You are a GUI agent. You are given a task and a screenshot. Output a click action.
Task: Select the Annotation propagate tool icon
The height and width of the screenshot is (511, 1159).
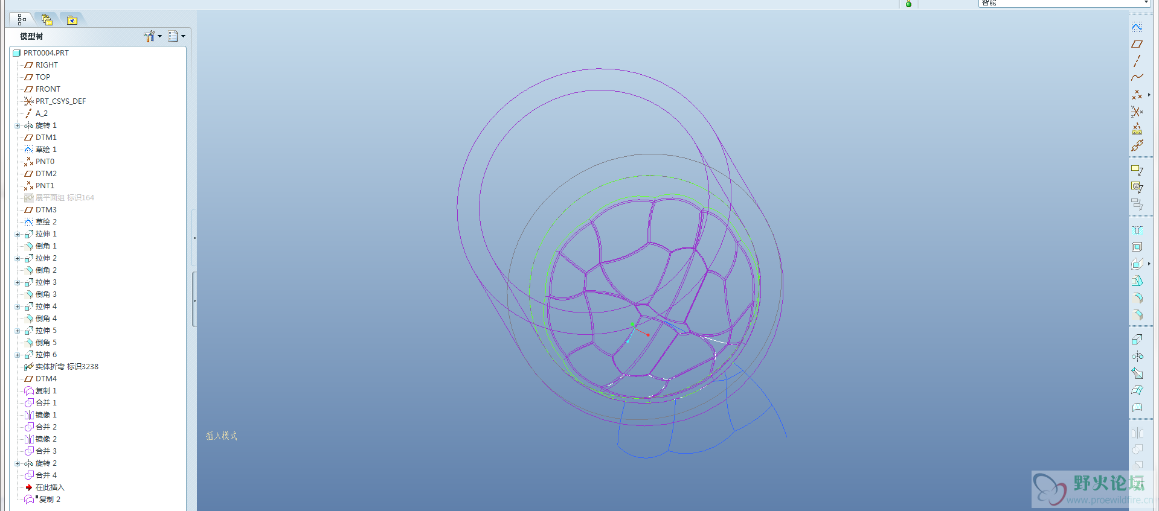tap(1137, 187)
